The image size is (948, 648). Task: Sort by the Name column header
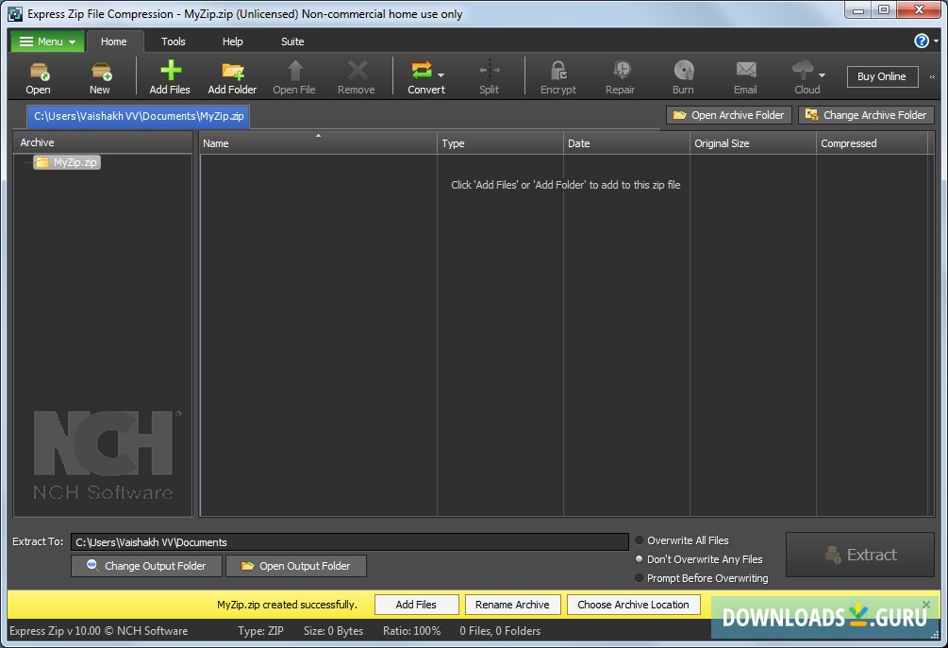point(318,143)
